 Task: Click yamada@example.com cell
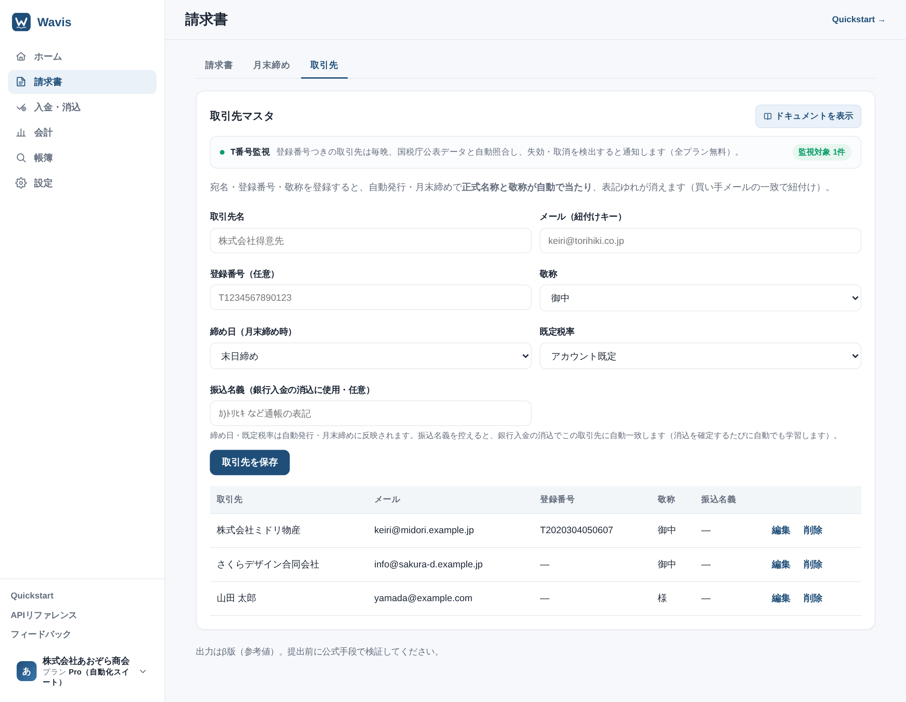click(423, 598)
